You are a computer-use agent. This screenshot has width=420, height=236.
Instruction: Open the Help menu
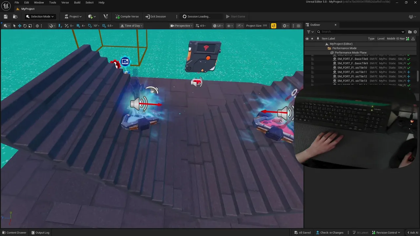tap(101, 3)
